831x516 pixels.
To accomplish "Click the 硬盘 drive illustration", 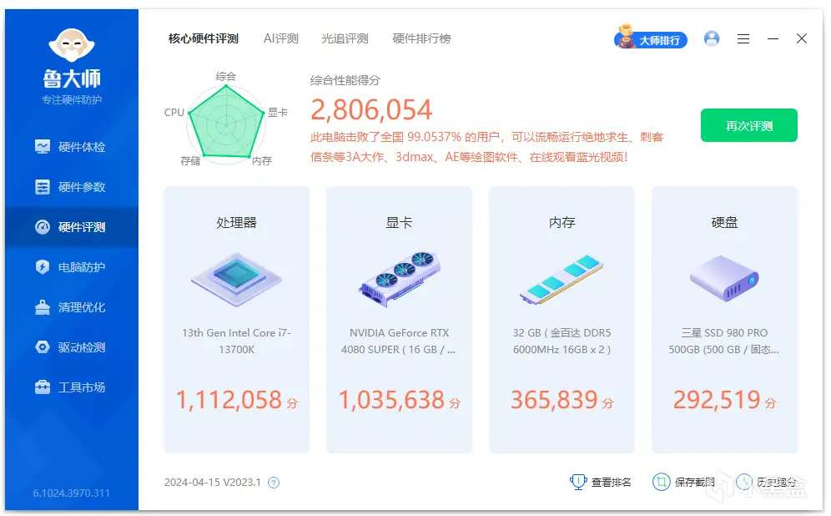I will 724,278.
